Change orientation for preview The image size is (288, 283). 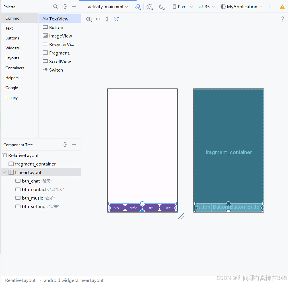pyautogui.click(x=149, y=7)
